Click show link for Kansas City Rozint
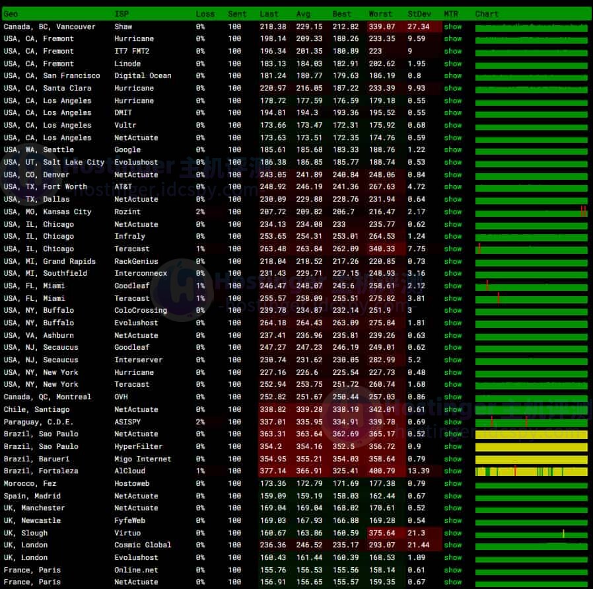 pos(452,212)
